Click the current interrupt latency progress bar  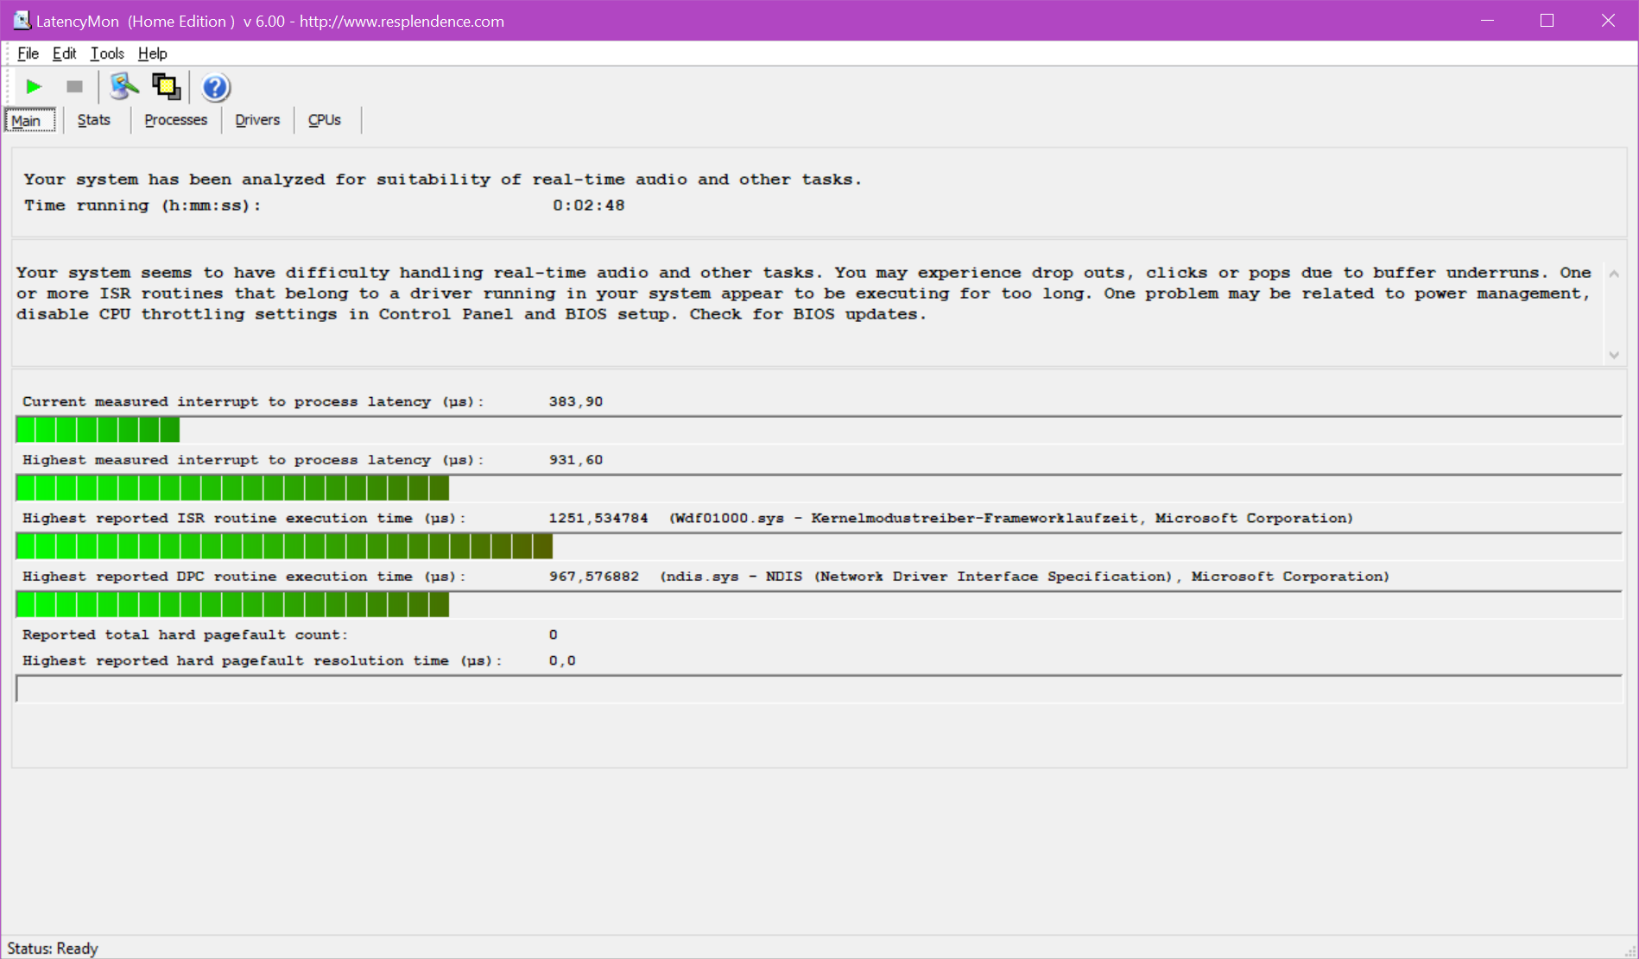click(x=819, y=429)
